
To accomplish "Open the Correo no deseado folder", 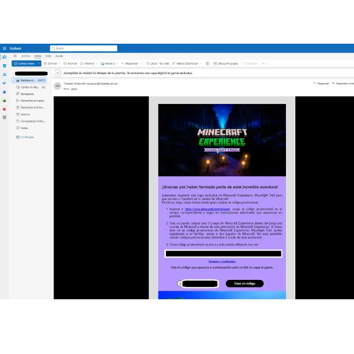I will click(x=30, y=87).
